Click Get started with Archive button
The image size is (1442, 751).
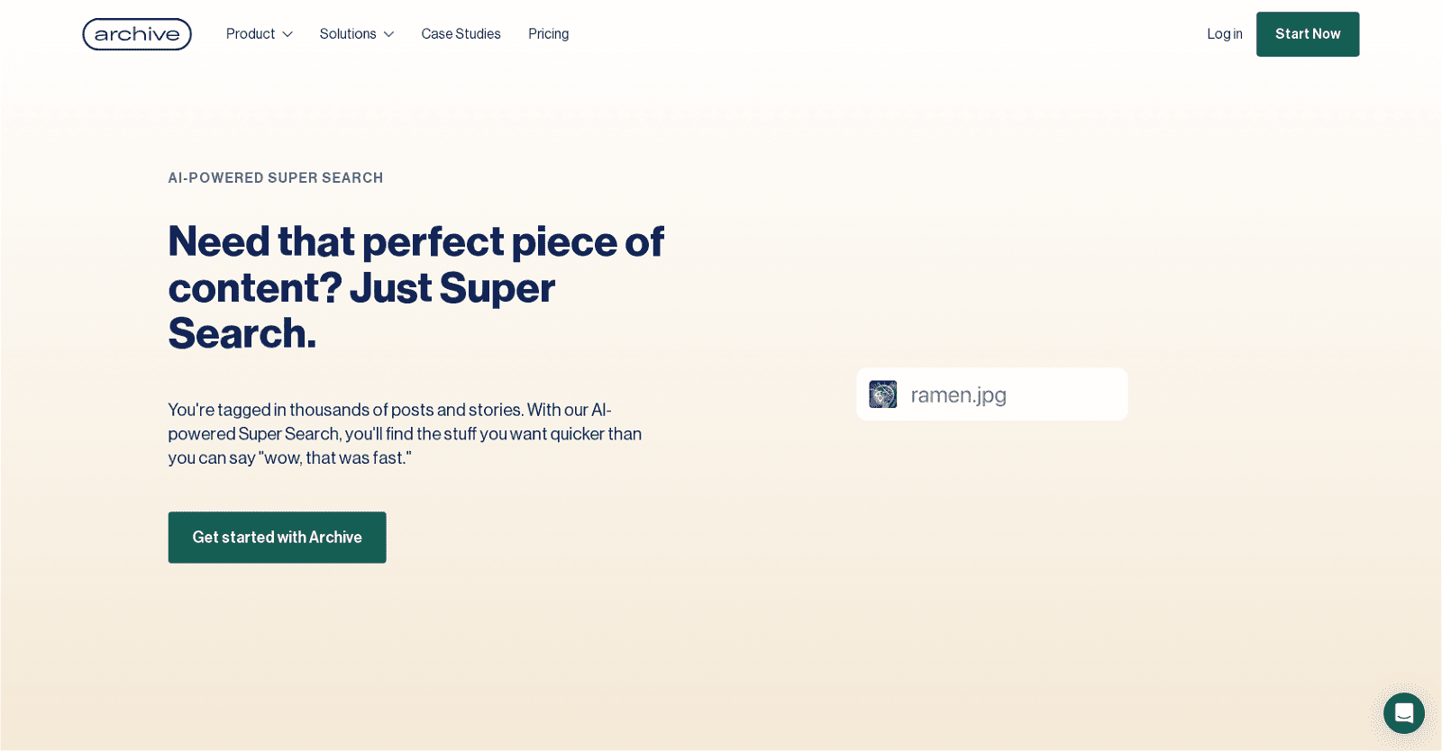[x=277, y=538]
